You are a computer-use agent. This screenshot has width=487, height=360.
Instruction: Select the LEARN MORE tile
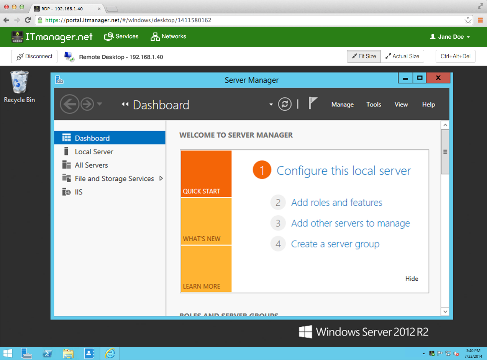point(206,269)
